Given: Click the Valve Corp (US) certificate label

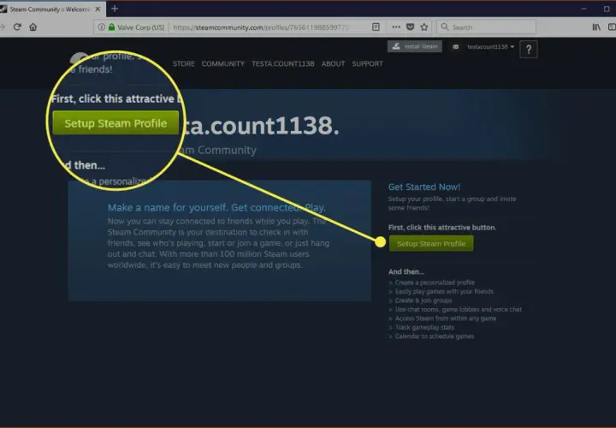Looking at the screenshot, I should (x=140, y=27).
